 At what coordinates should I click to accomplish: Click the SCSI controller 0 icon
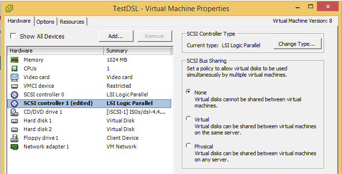coord(14,94)
